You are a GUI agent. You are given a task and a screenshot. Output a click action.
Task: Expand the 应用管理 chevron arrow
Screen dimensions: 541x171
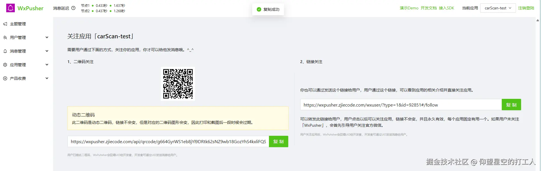[x=47, y=65]
